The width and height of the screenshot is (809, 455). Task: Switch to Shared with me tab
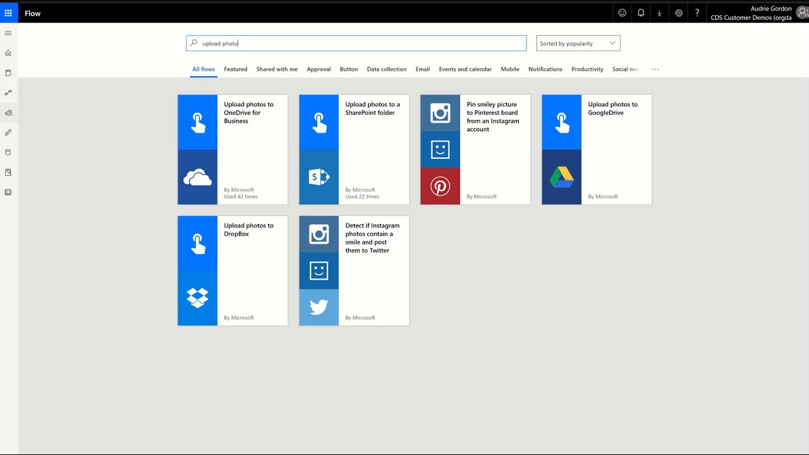pyautogui.click(x=277, y=70)
